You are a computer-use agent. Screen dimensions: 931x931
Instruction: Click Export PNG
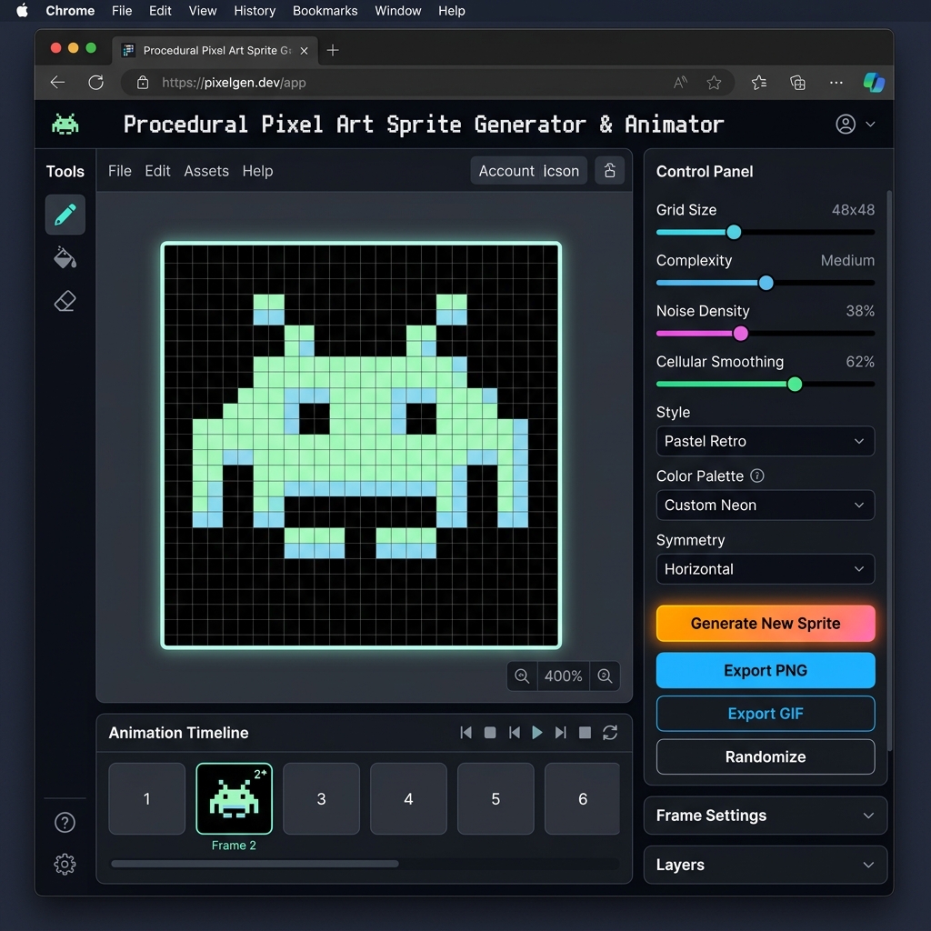(766, 670)
